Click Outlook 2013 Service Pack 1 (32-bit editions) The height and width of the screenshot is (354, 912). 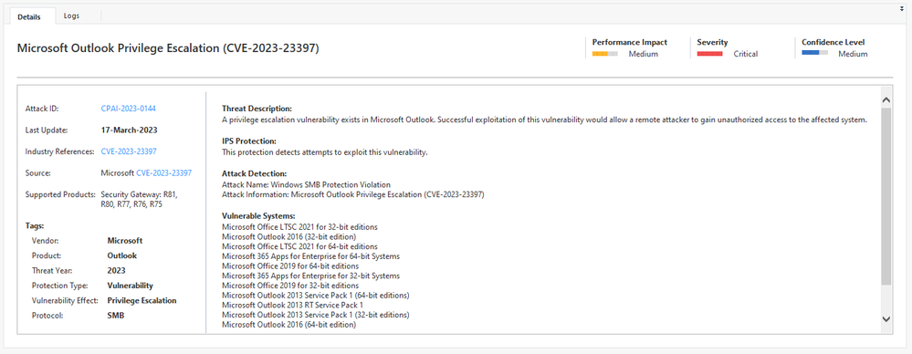(x=316, y=315)
